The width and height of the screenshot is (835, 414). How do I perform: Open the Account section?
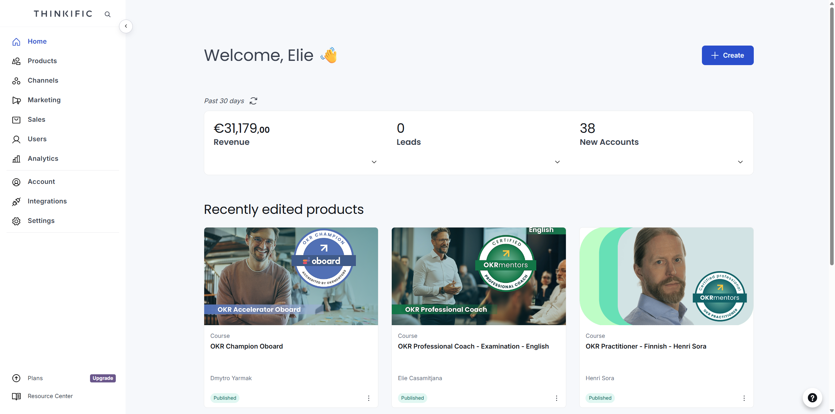(41, 182)
